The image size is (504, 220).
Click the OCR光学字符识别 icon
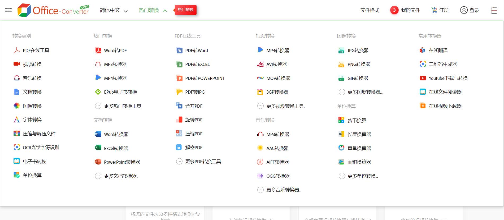click(x=17, y=147)
